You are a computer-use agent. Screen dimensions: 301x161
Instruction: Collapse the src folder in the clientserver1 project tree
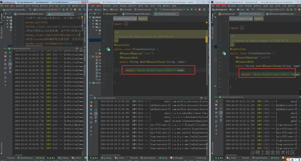pos(96,27)
